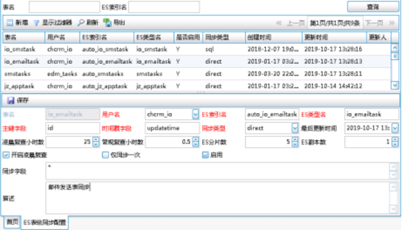Viewport: 402px width, 230px height.
Task: Toggle the 开启凌晨复查 checkbox
Action: pos(6,155)
